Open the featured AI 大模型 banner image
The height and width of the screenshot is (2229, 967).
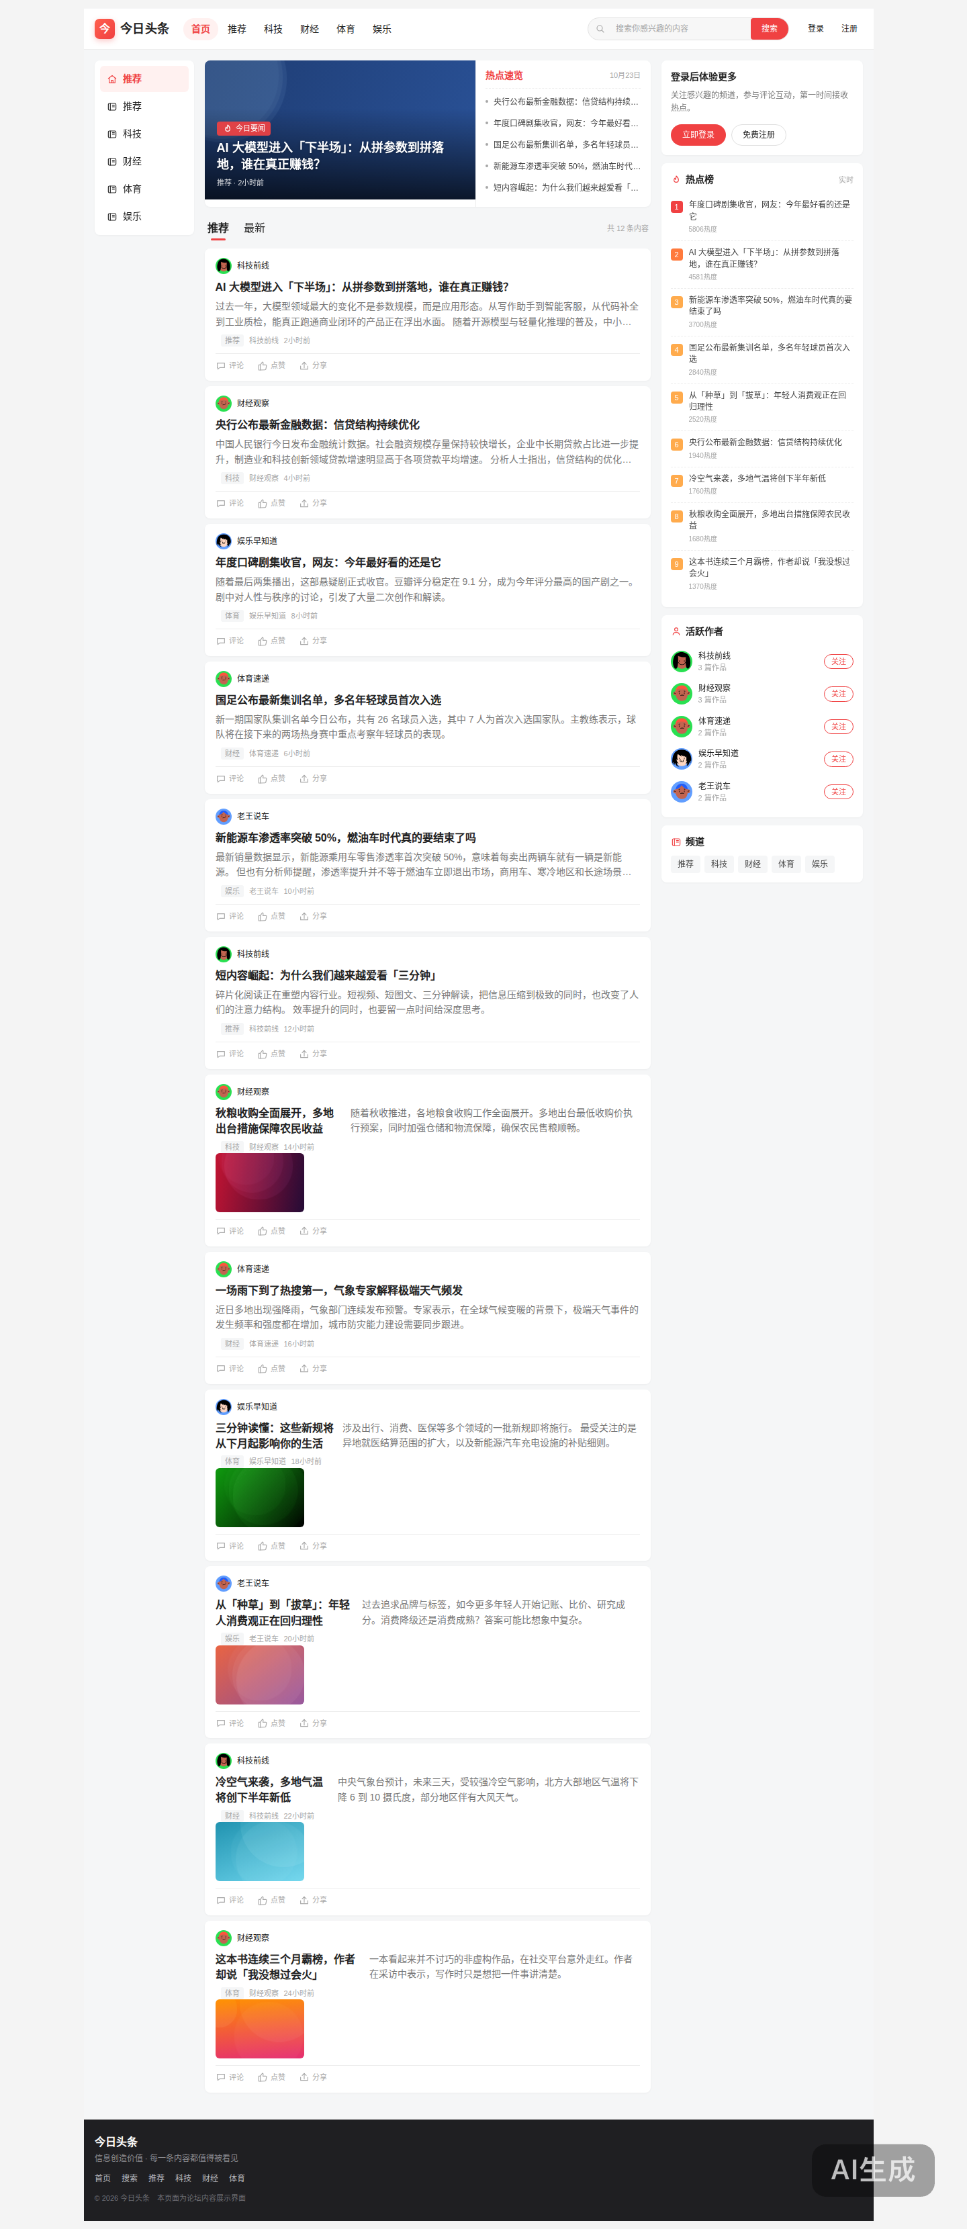coord(340,130)
